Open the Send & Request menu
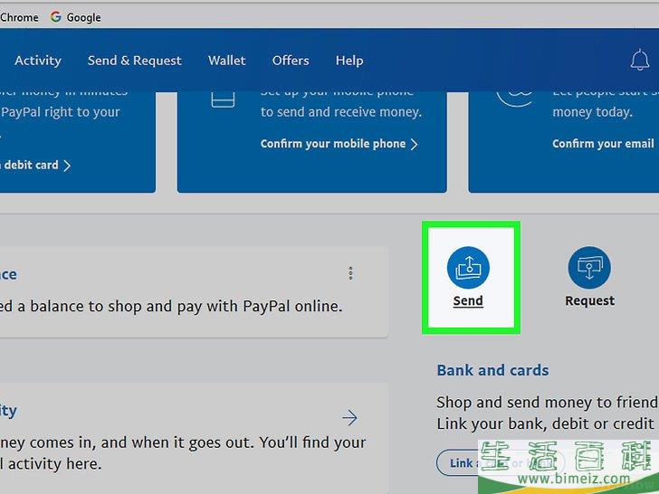The image size is (659, 494). (135, 61)
